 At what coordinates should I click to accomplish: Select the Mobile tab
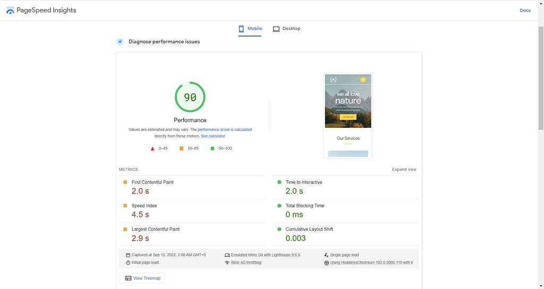(250, 29)
